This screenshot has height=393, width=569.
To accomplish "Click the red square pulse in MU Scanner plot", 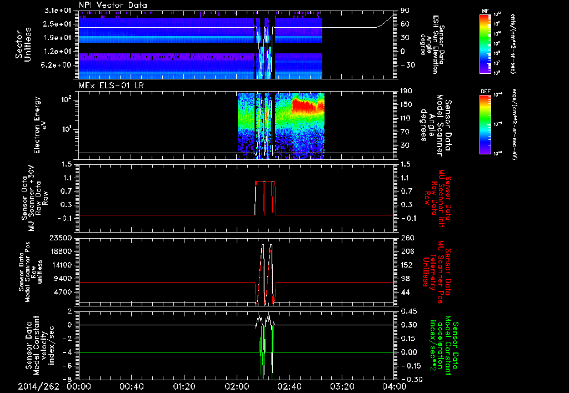I will pyautogui.click(x=266, y=198).
